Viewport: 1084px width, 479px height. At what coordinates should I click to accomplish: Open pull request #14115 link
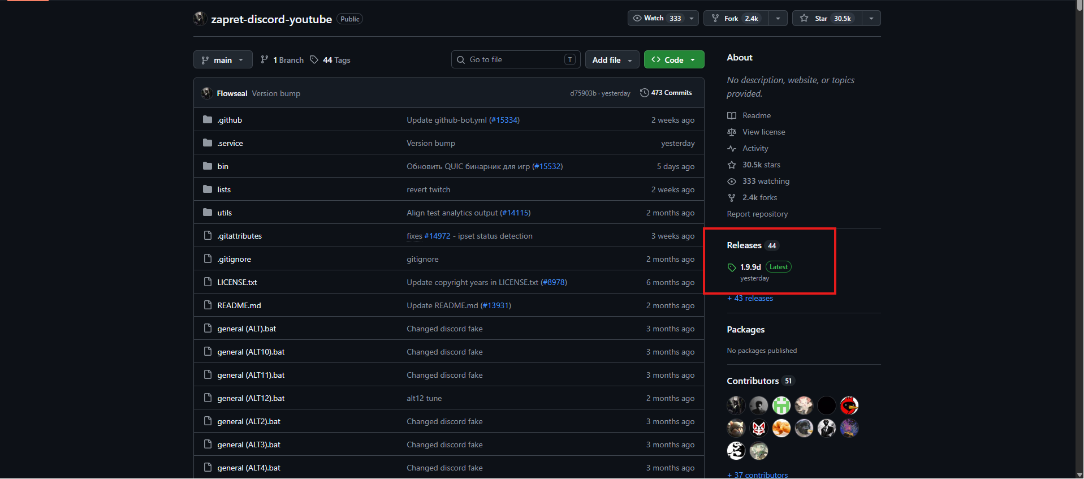515,213
